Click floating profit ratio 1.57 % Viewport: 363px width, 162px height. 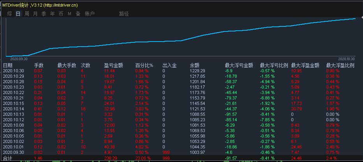pos(333,103)
